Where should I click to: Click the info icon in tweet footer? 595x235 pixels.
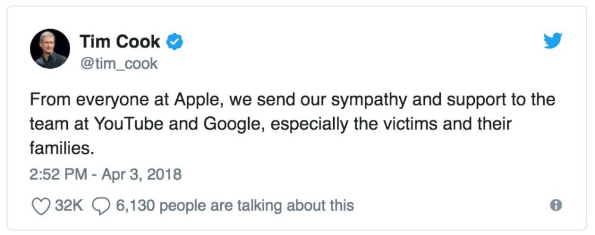click(x=556, y=205)
